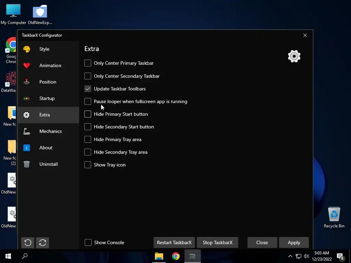Screen dimensions: 351x263
Task: Click the About info icon
Action: pos(27,148)
